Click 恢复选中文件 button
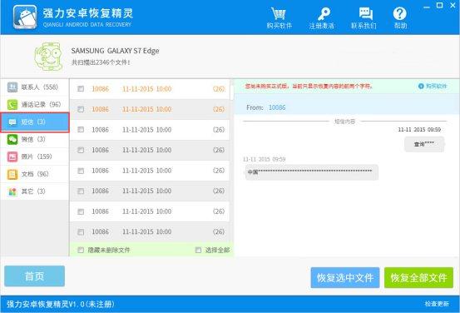460x313 pixels. tap(345, 277)
